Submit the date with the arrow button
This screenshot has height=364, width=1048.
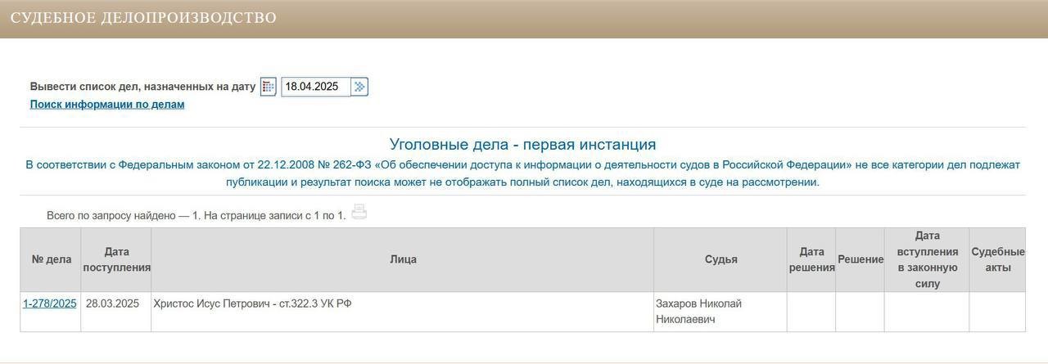coord(359,87)
